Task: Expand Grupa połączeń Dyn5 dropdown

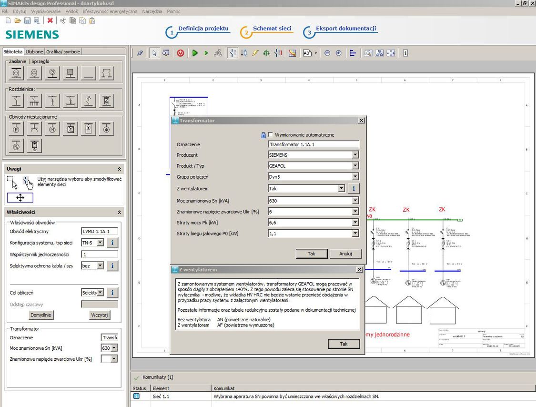Action: point(355,177)
